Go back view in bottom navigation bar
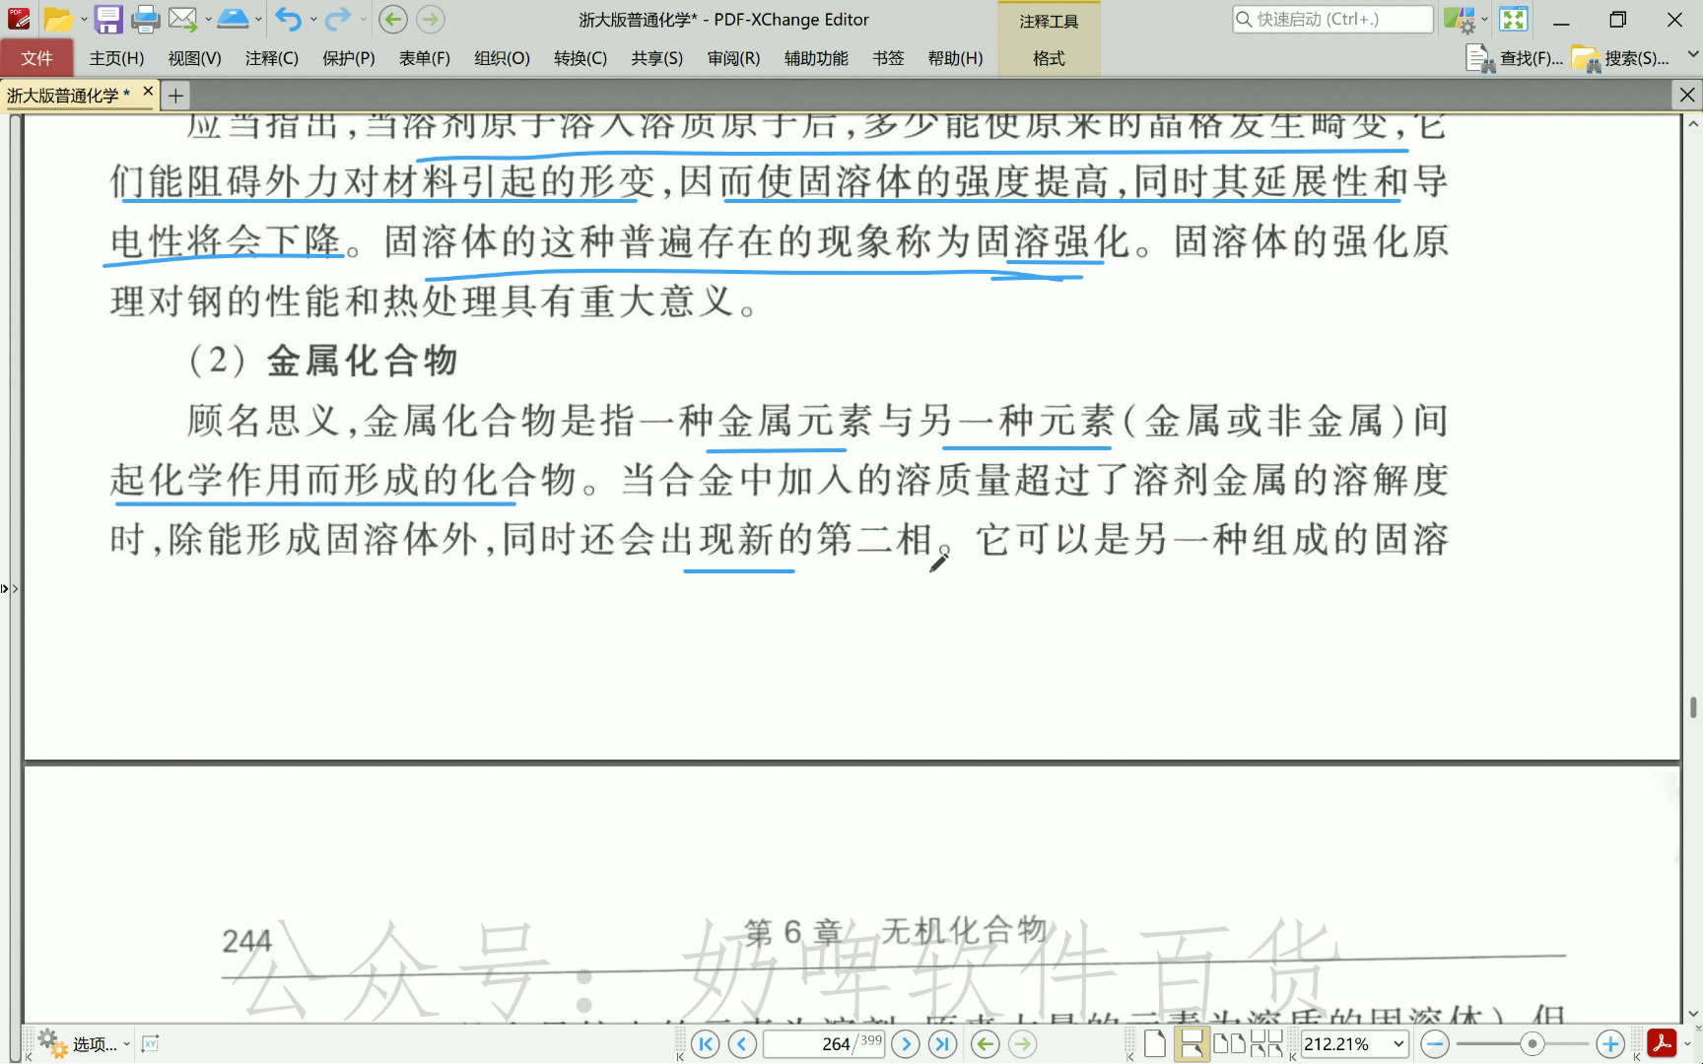This screenshot has height=1064, width=1703. pyautogui.click(x=986, y=1043)
